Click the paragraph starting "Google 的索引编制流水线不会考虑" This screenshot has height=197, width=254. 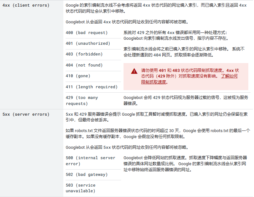point(156,8)
